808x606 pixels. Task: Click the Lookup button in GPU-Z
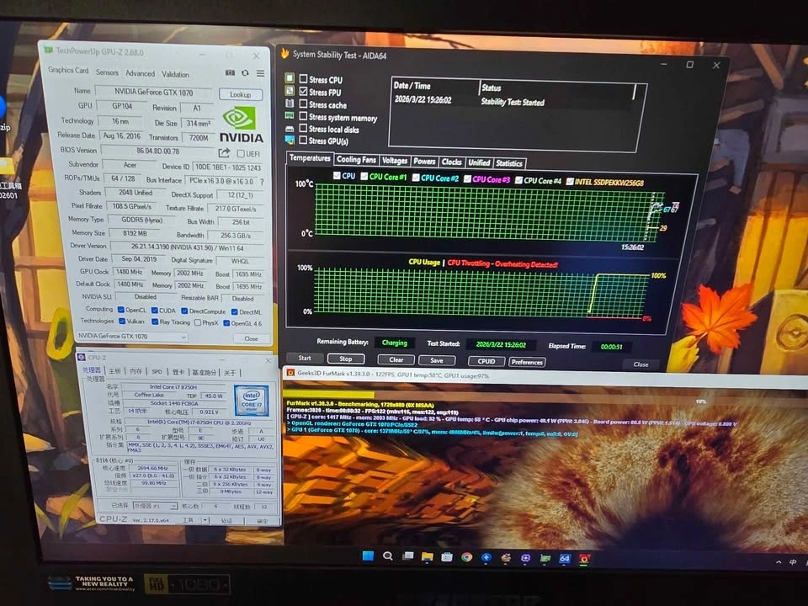coord(240,95)
